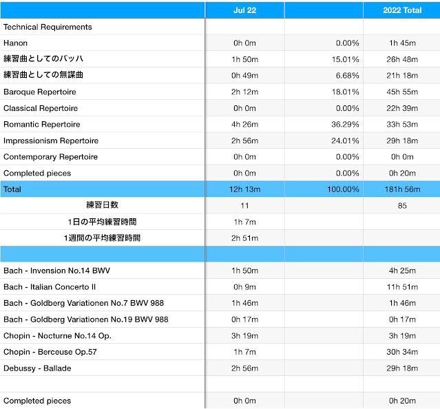Select the 'Impressionism Repertoire' row label
This screenshot has height=409, width=440.
pos(51,141)
